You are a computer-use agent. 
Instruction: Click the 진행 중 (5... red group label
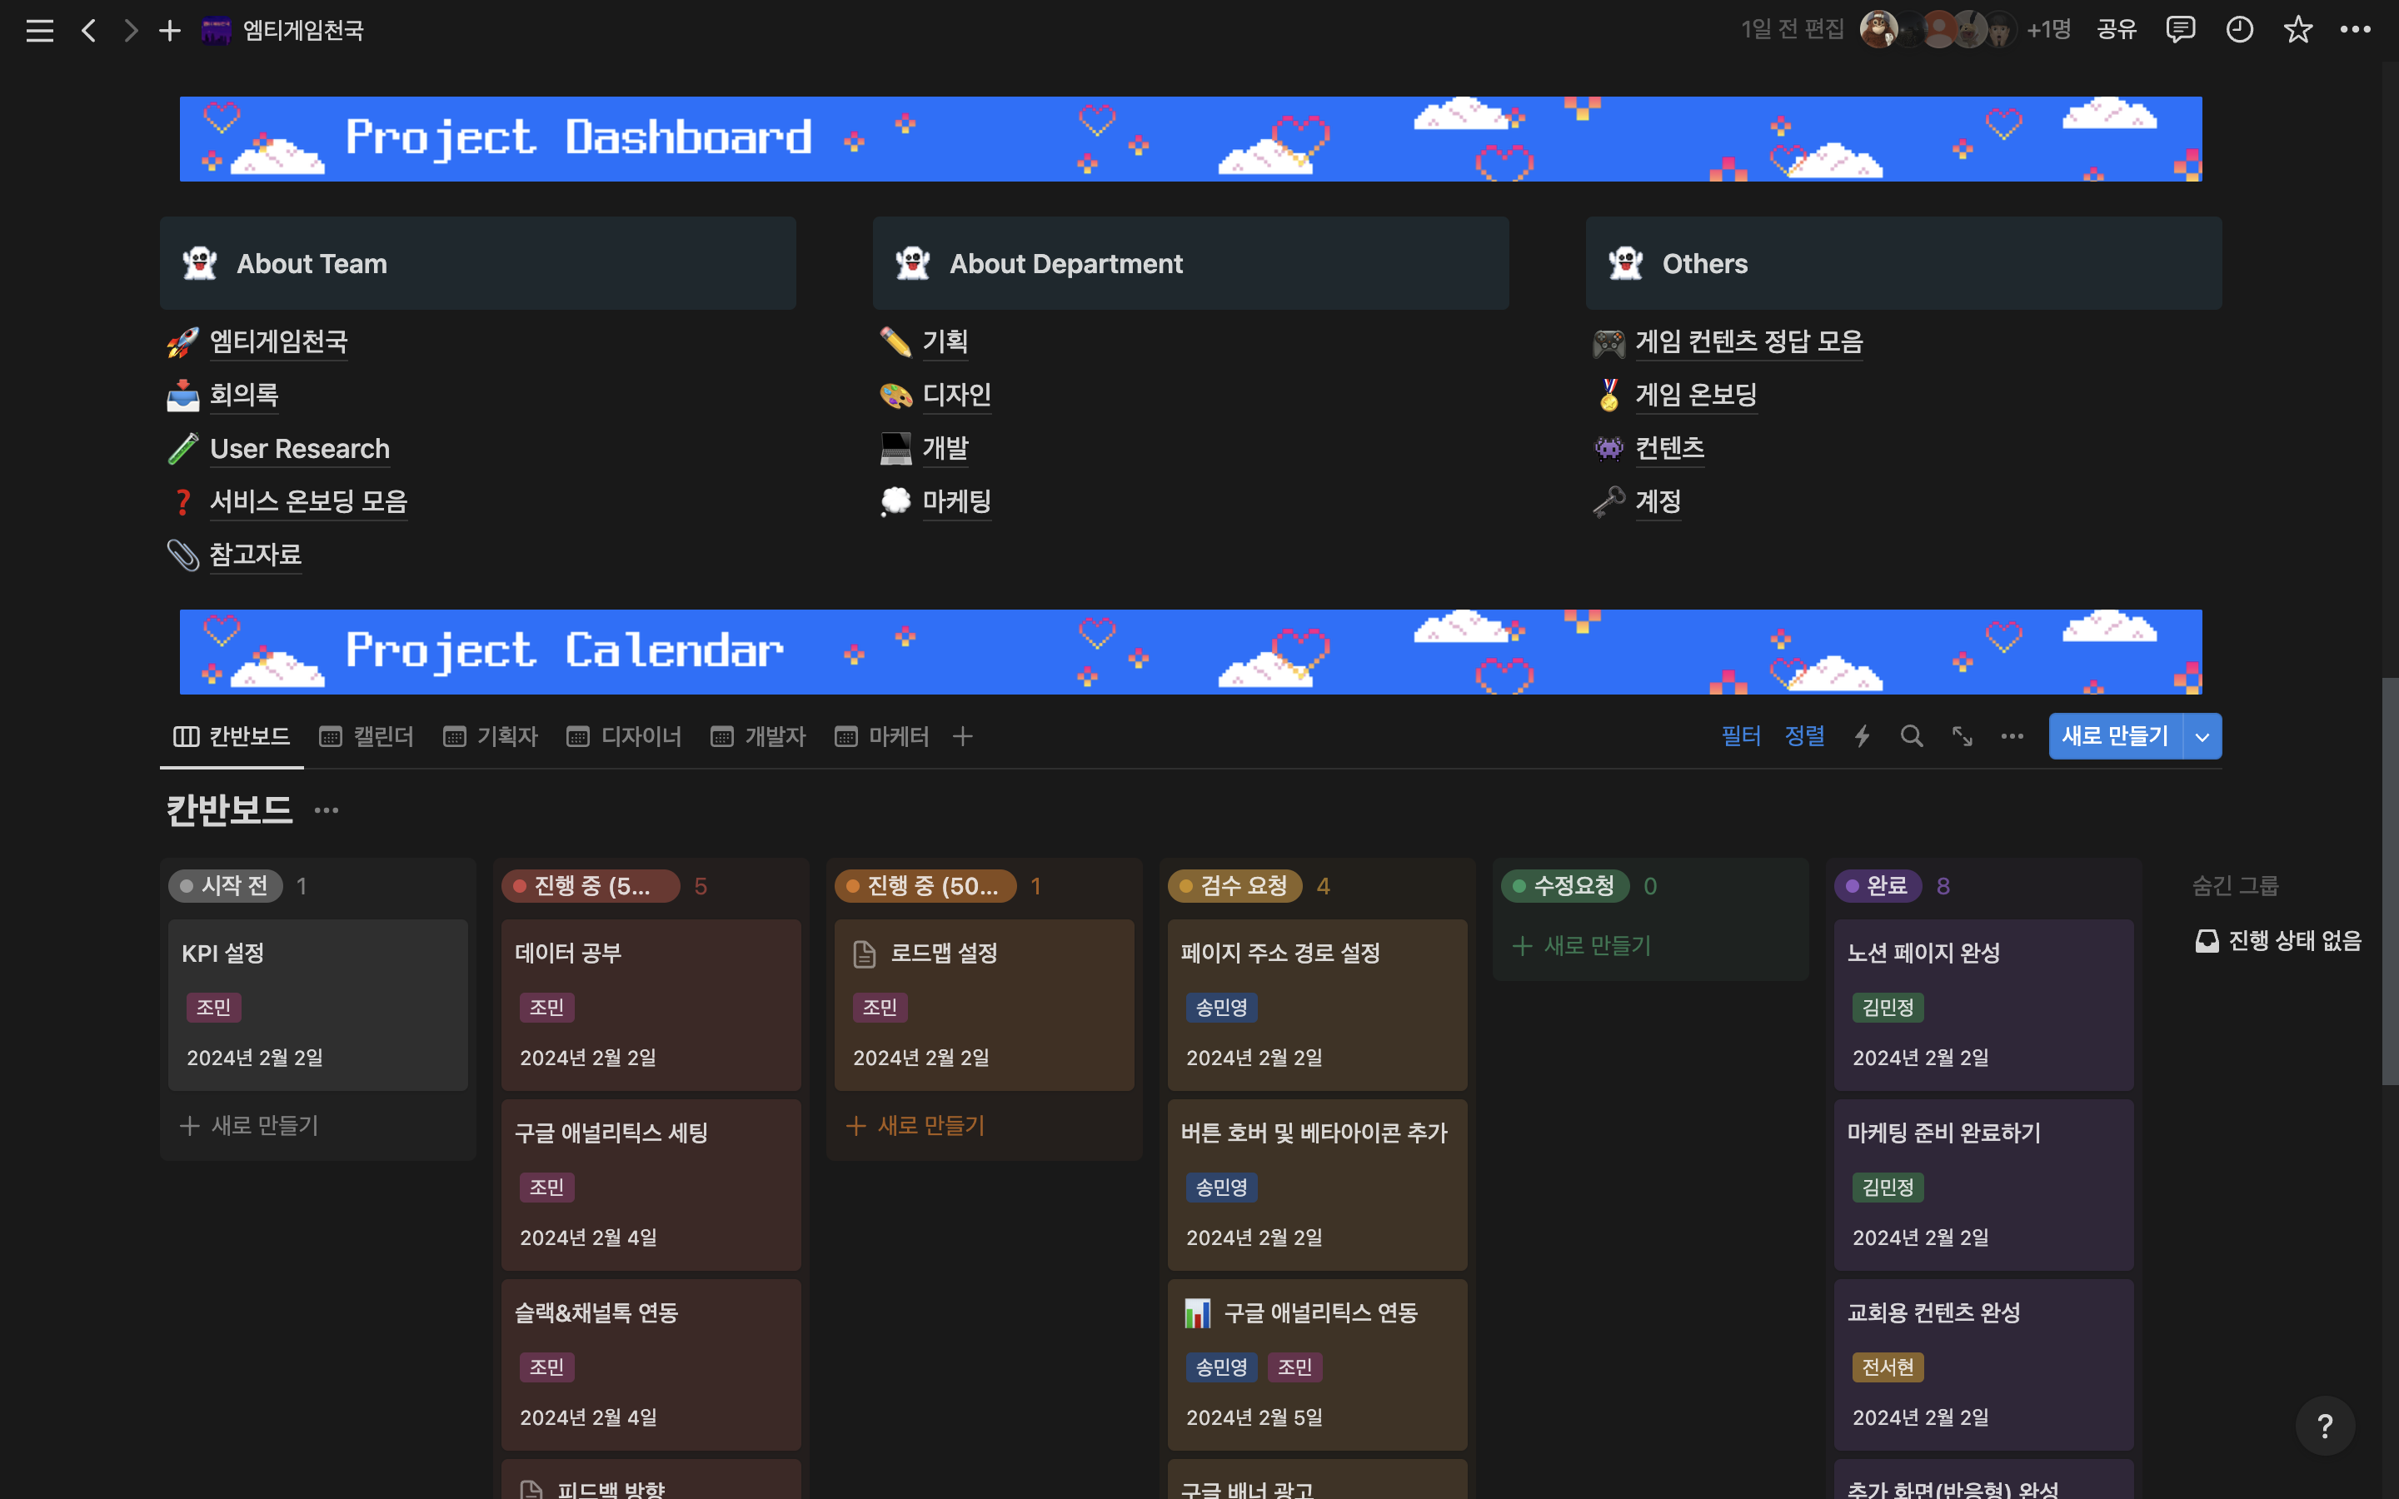pyautogui.click(x=591, y=886)
